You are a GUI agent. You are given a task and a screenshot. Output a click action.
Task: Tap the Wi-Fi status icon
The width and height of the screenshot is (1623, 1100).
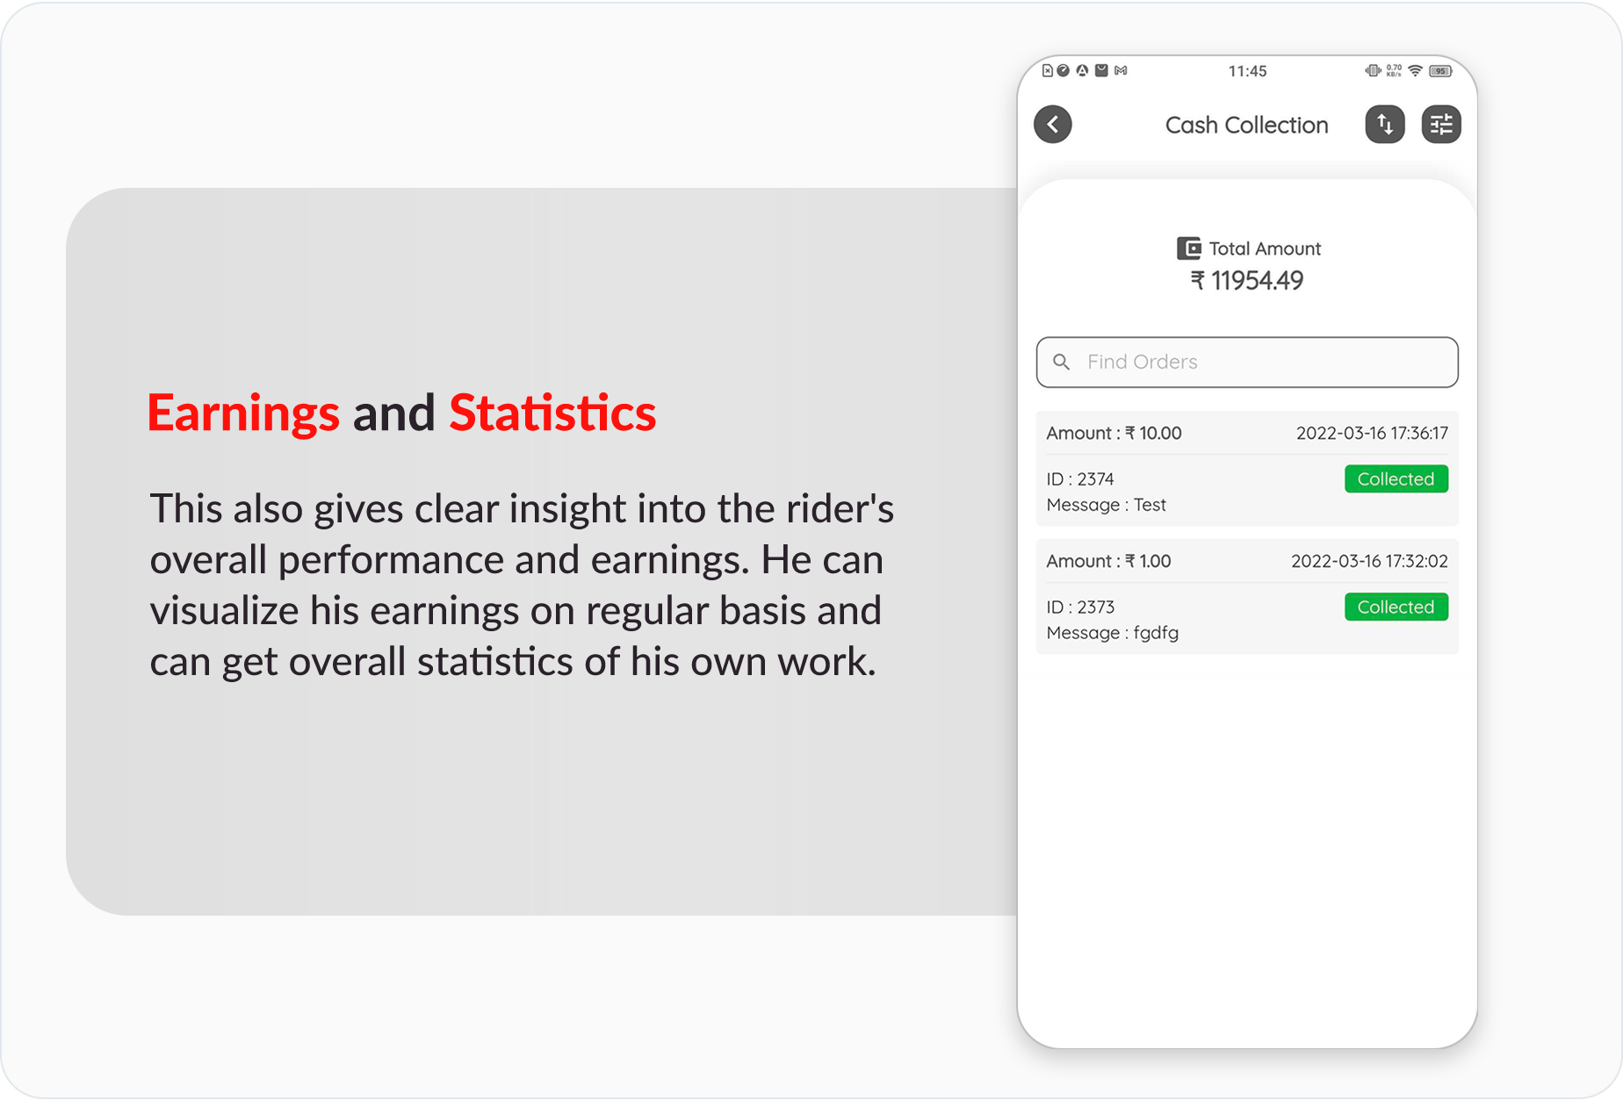(x=1415, y=71)
